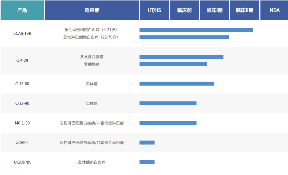Select the 急性淋巴细胞白血病（22-70岁）indication text
288x175 pixels.
point(91,37)
